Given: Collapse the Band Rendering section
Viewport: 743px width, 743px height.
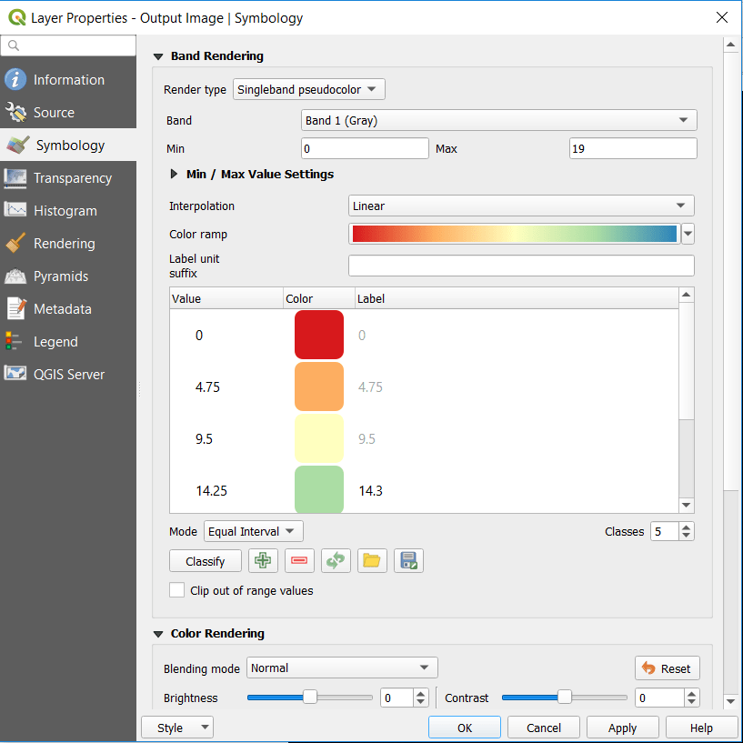Looking at the screenshot, I should (158, 56).
